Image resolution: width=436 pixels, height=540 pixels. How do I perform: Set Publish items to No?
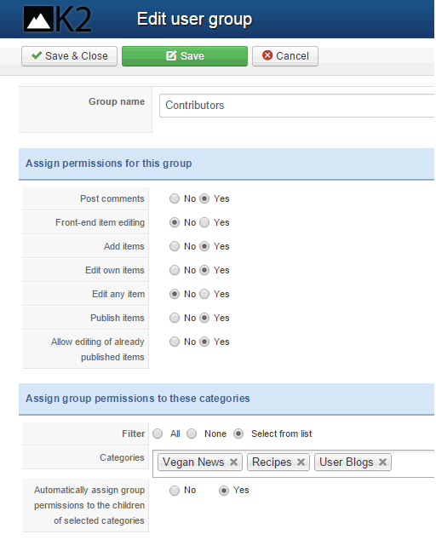[x=175, y=318]
